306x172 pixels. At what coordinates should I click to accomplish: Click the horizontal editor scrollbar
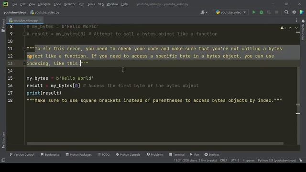click(x=155, y=143)
